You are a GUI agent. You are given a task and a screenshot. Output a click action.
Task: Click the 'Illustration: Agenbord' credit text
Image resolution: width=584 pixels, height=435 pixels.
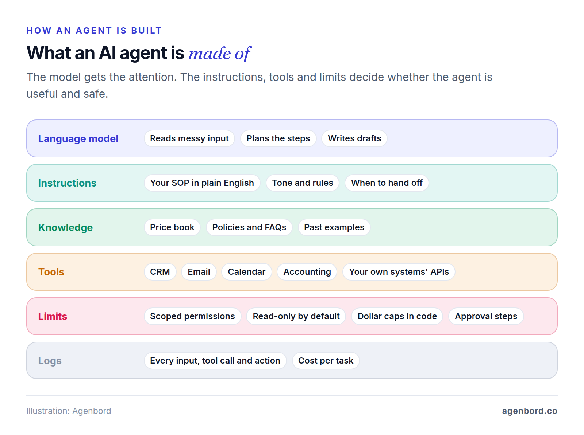(x=69, y=411)
